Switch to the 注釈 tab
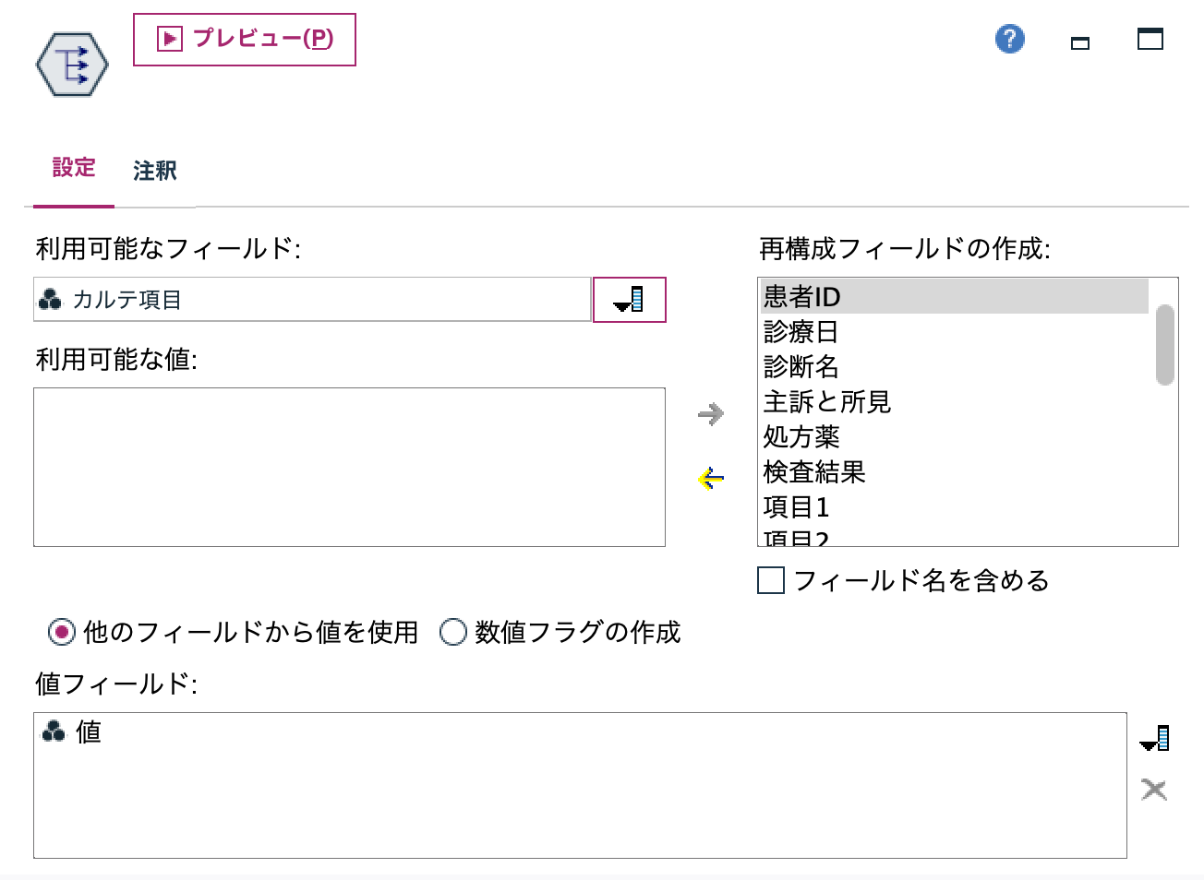Image resolution: width=1204 pixels, height=880 pixels. (x=154, y=170)
